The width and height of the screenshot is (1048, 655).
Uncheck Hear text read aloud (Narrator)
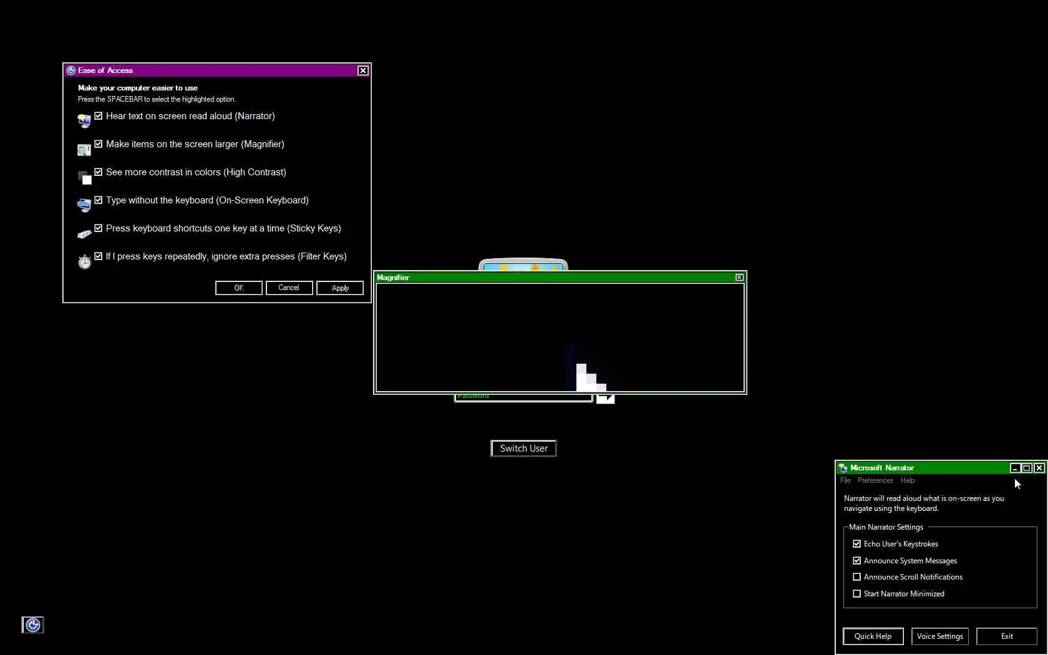click(x=99, y=116)
